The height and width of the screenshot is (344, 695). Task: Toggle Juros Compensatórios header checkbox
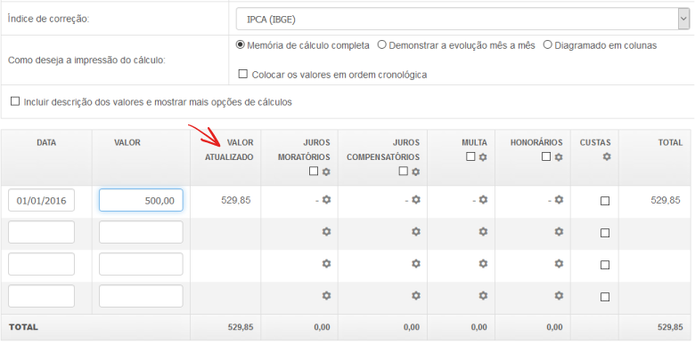pyautogui.click(x=403, y=172)
